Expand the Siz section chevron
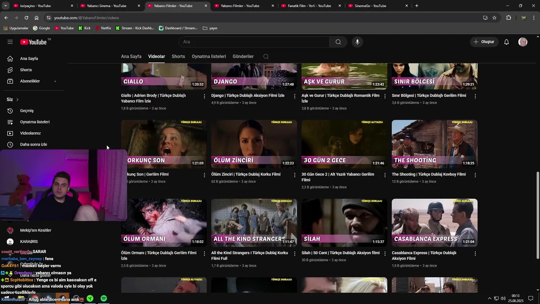Screen dimensions: 540x304 pyautogui.click(x=17, y=100)
